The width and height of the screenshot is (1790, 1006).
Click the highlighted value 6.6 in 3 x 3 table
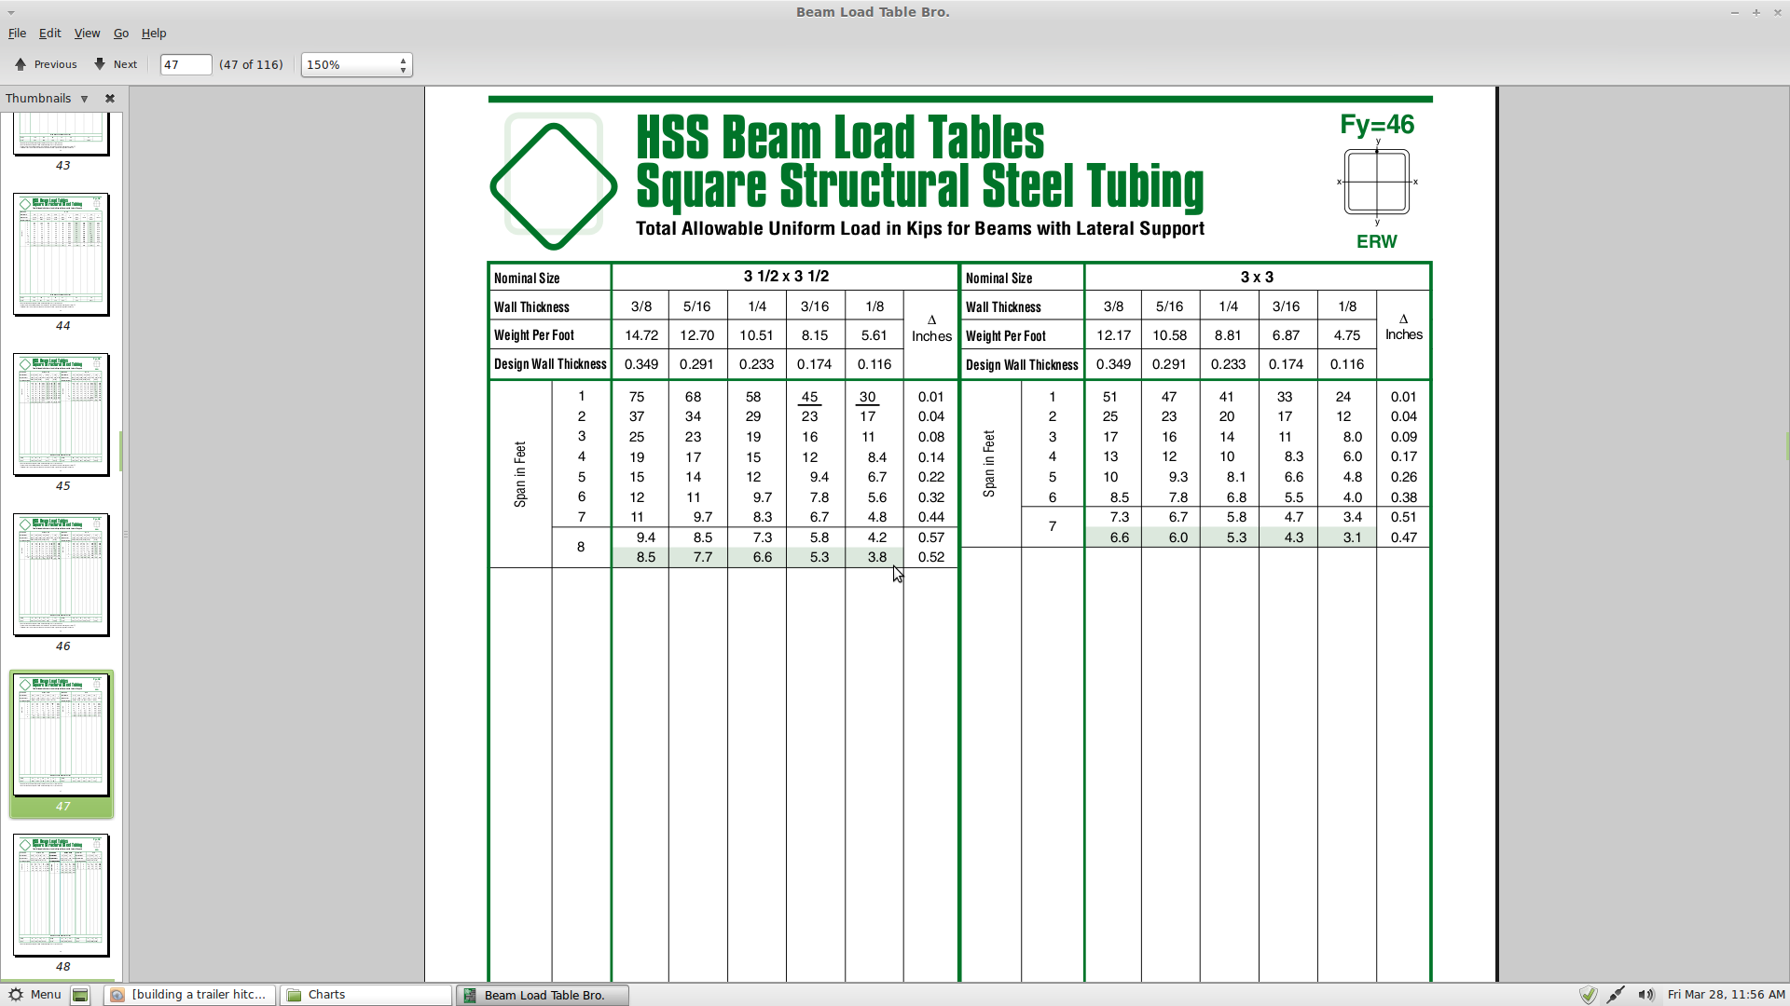[x=1120, y=537]
